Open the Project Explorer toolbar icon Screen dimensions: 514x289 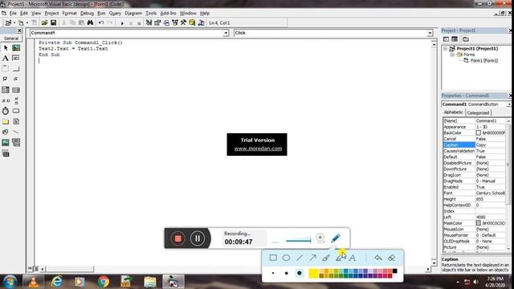[149, 22]
